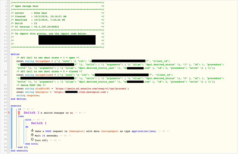Image resolution: width=239 pixels, height=154 pixels.
Task: Click the 'with' statement on line 31
Action: click(28, 120)
